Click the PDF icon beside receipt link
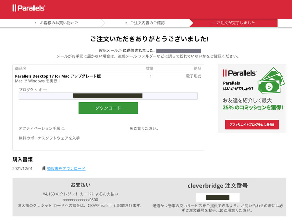292x219 pixels. 44,168
